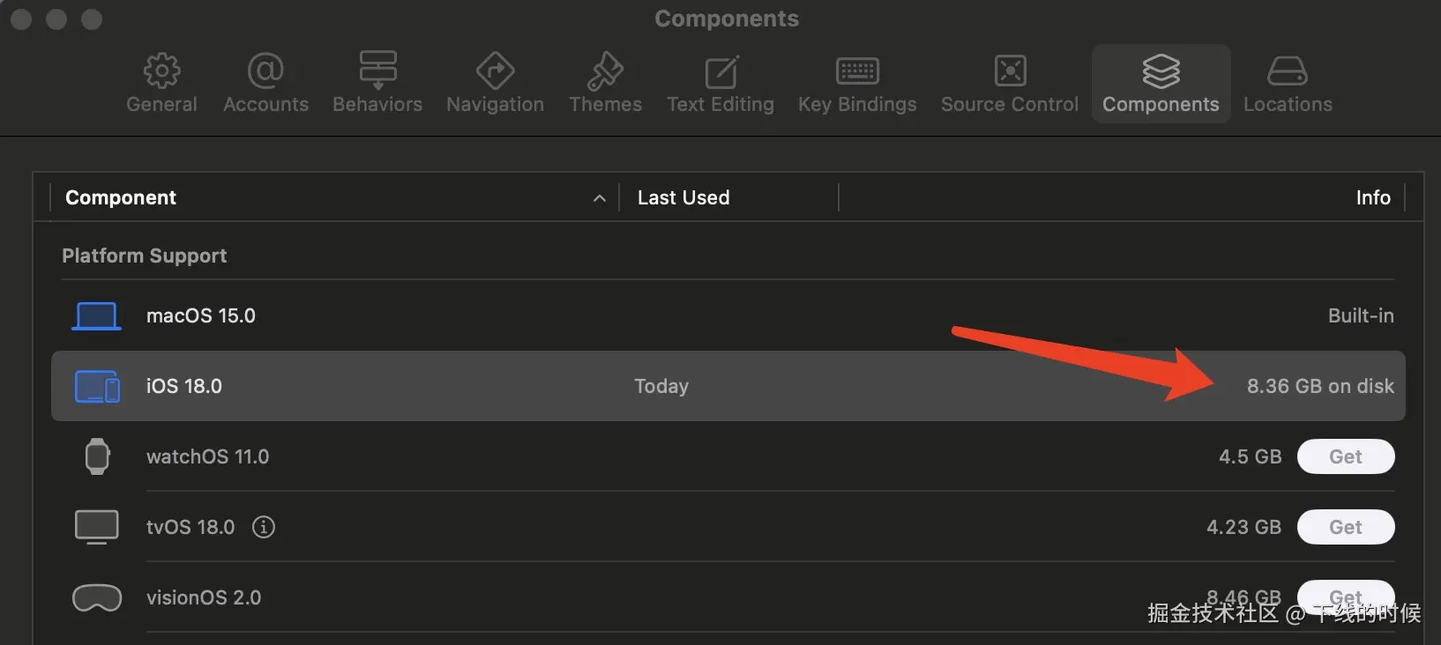Select the Components tab label
Image resolution: width=1441 pixels, height=645 pixels.
[1161, 104]
